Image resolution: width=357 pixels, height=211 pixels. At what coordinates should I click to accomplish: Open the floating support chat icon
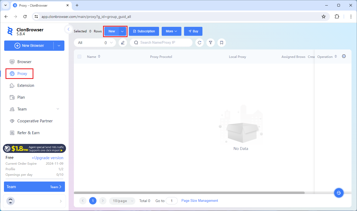[x=339, y=193]
